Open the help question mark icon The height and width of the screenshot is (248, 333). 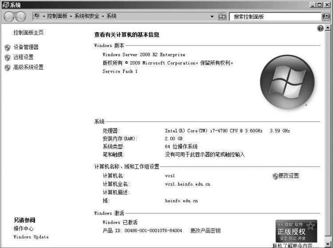(x=320, y=28)
